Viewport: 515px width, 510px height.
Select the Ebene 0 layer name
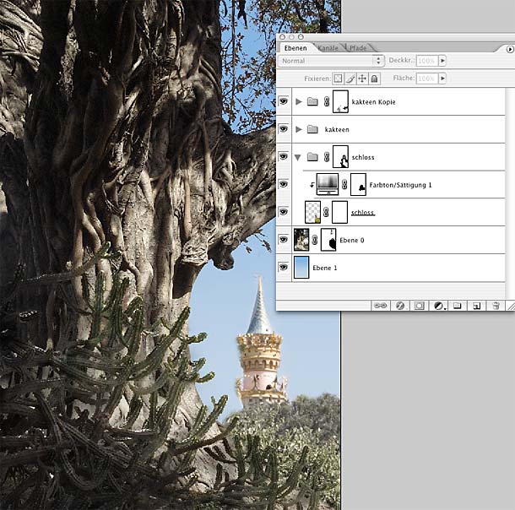click(352, 241)
